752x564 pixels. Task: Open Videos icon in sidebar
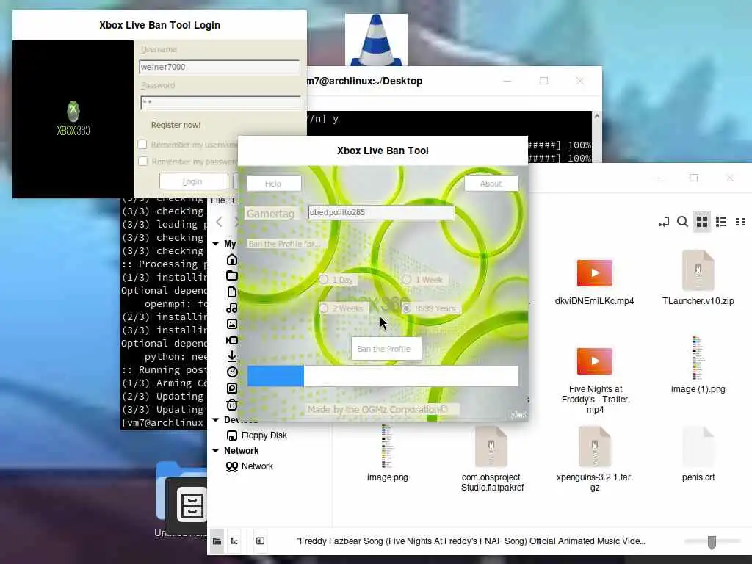pos(231,340)
